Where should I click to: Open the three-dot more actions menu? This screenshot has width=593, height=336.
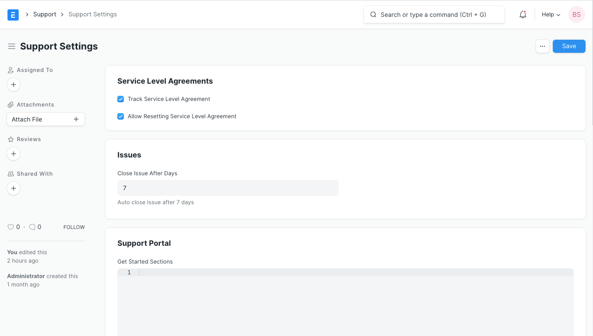(542, 46)
